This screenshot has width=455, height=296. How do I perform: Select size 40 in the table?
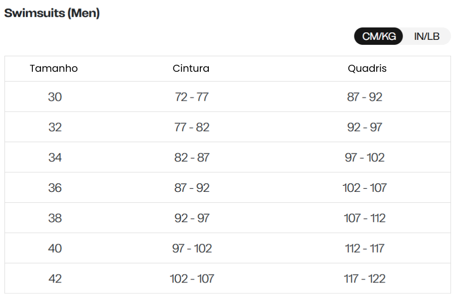55,248
